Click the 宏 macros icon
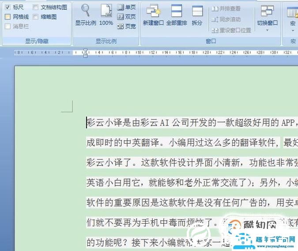 (293, 12)
